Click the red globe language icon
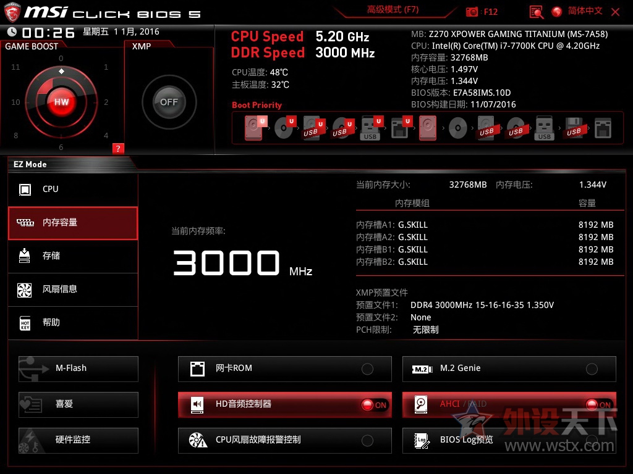Screen dimensions: 633x474 [557, 12]
